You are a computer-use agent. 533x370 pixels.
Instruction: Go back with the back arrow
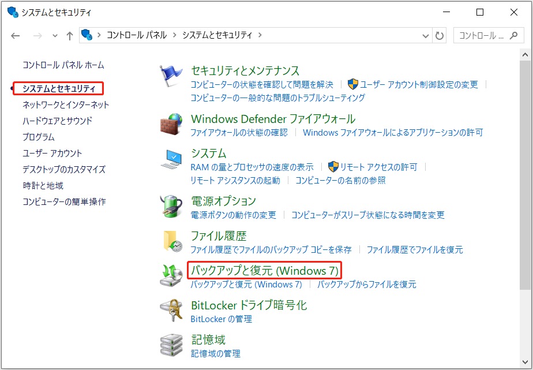pyautogui.click(x=16, y=35)
